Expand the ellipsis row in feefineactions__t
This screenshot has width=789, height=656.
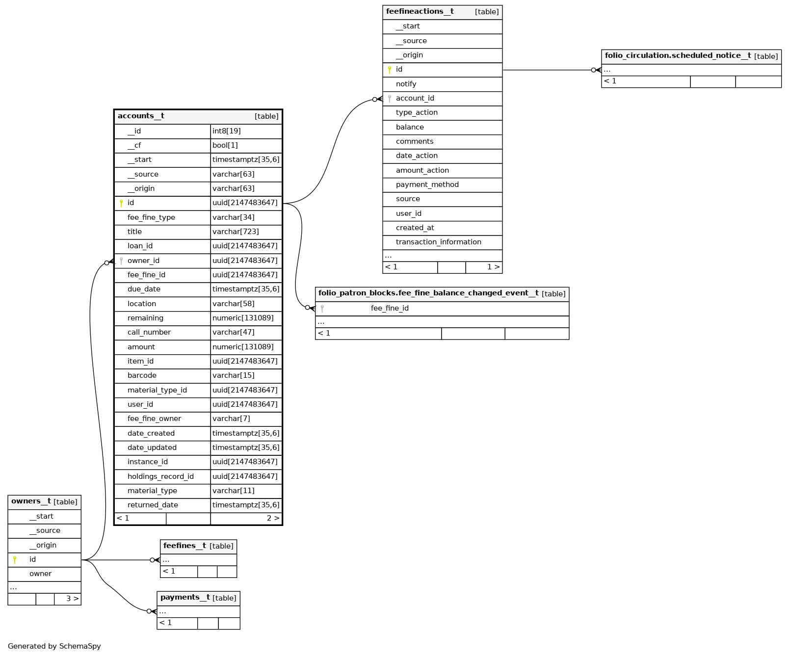389,256
